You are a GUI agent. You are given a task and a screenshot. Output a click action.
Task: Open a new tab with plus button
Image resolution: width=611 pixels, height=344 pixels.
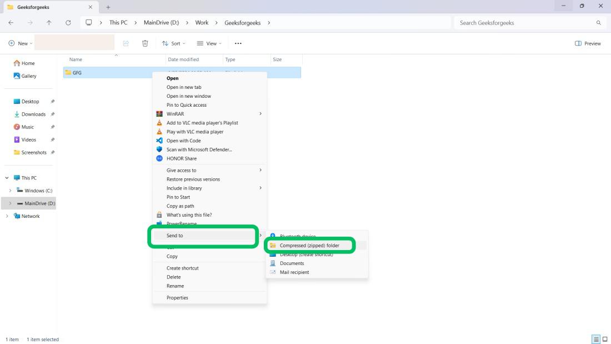click(x=108, y=7)
